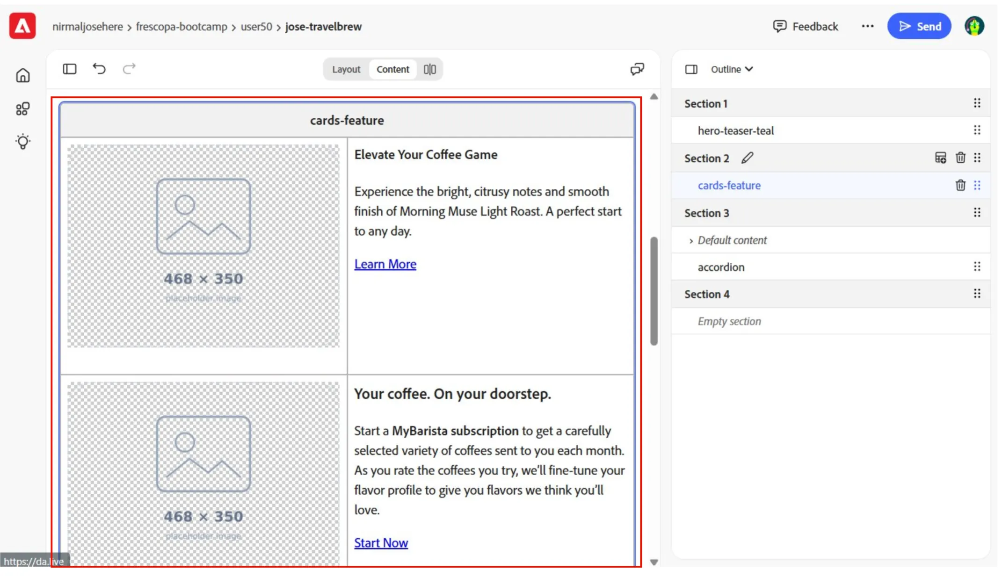Open the Outline dropdown
The image size is (1002, 577).
(x=732, y=69)
